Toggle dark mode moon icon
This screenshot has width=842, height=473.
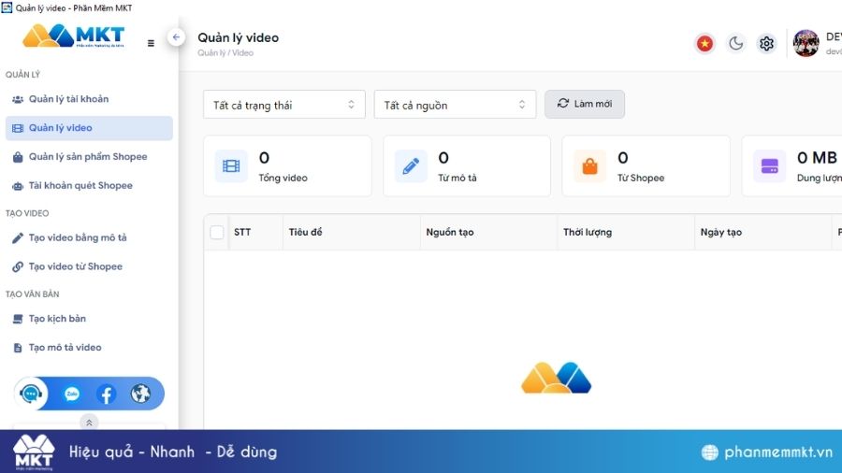tap(735, 43)
